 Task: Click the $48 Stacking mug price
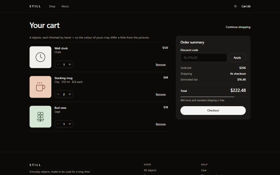[166, 78]
